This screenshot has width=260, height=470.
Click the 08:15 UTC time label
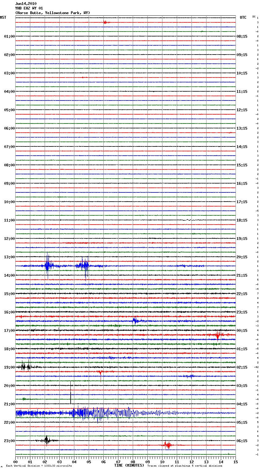[242, 36]
